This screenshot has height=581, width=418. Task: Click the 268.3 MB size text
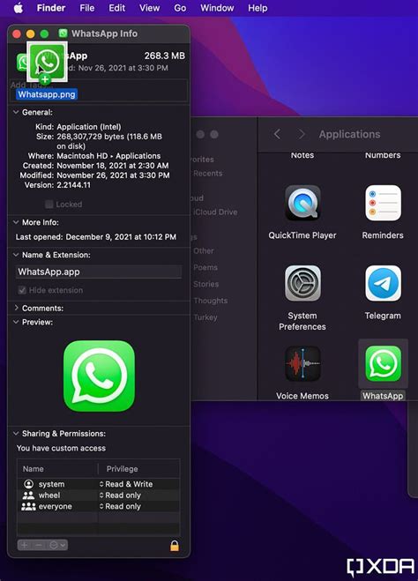(x=165, y=56)
